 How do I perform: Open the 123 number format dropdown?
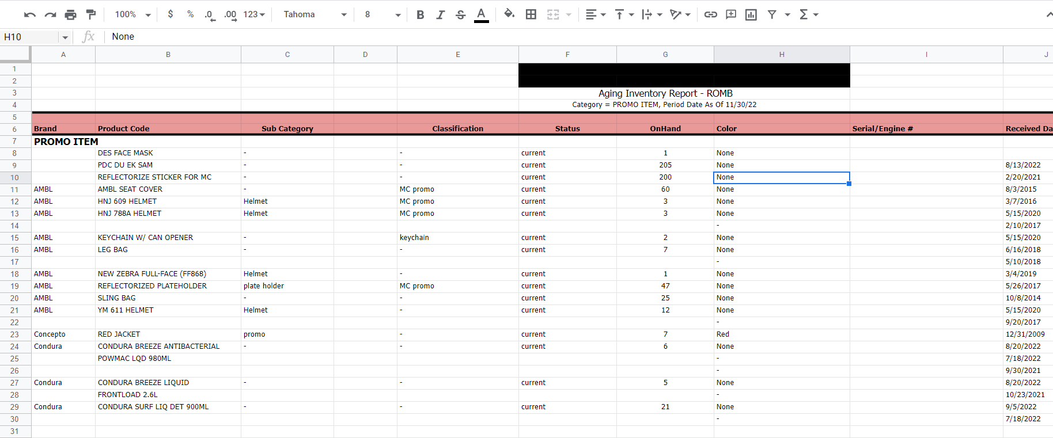click(x=254, y=14)
